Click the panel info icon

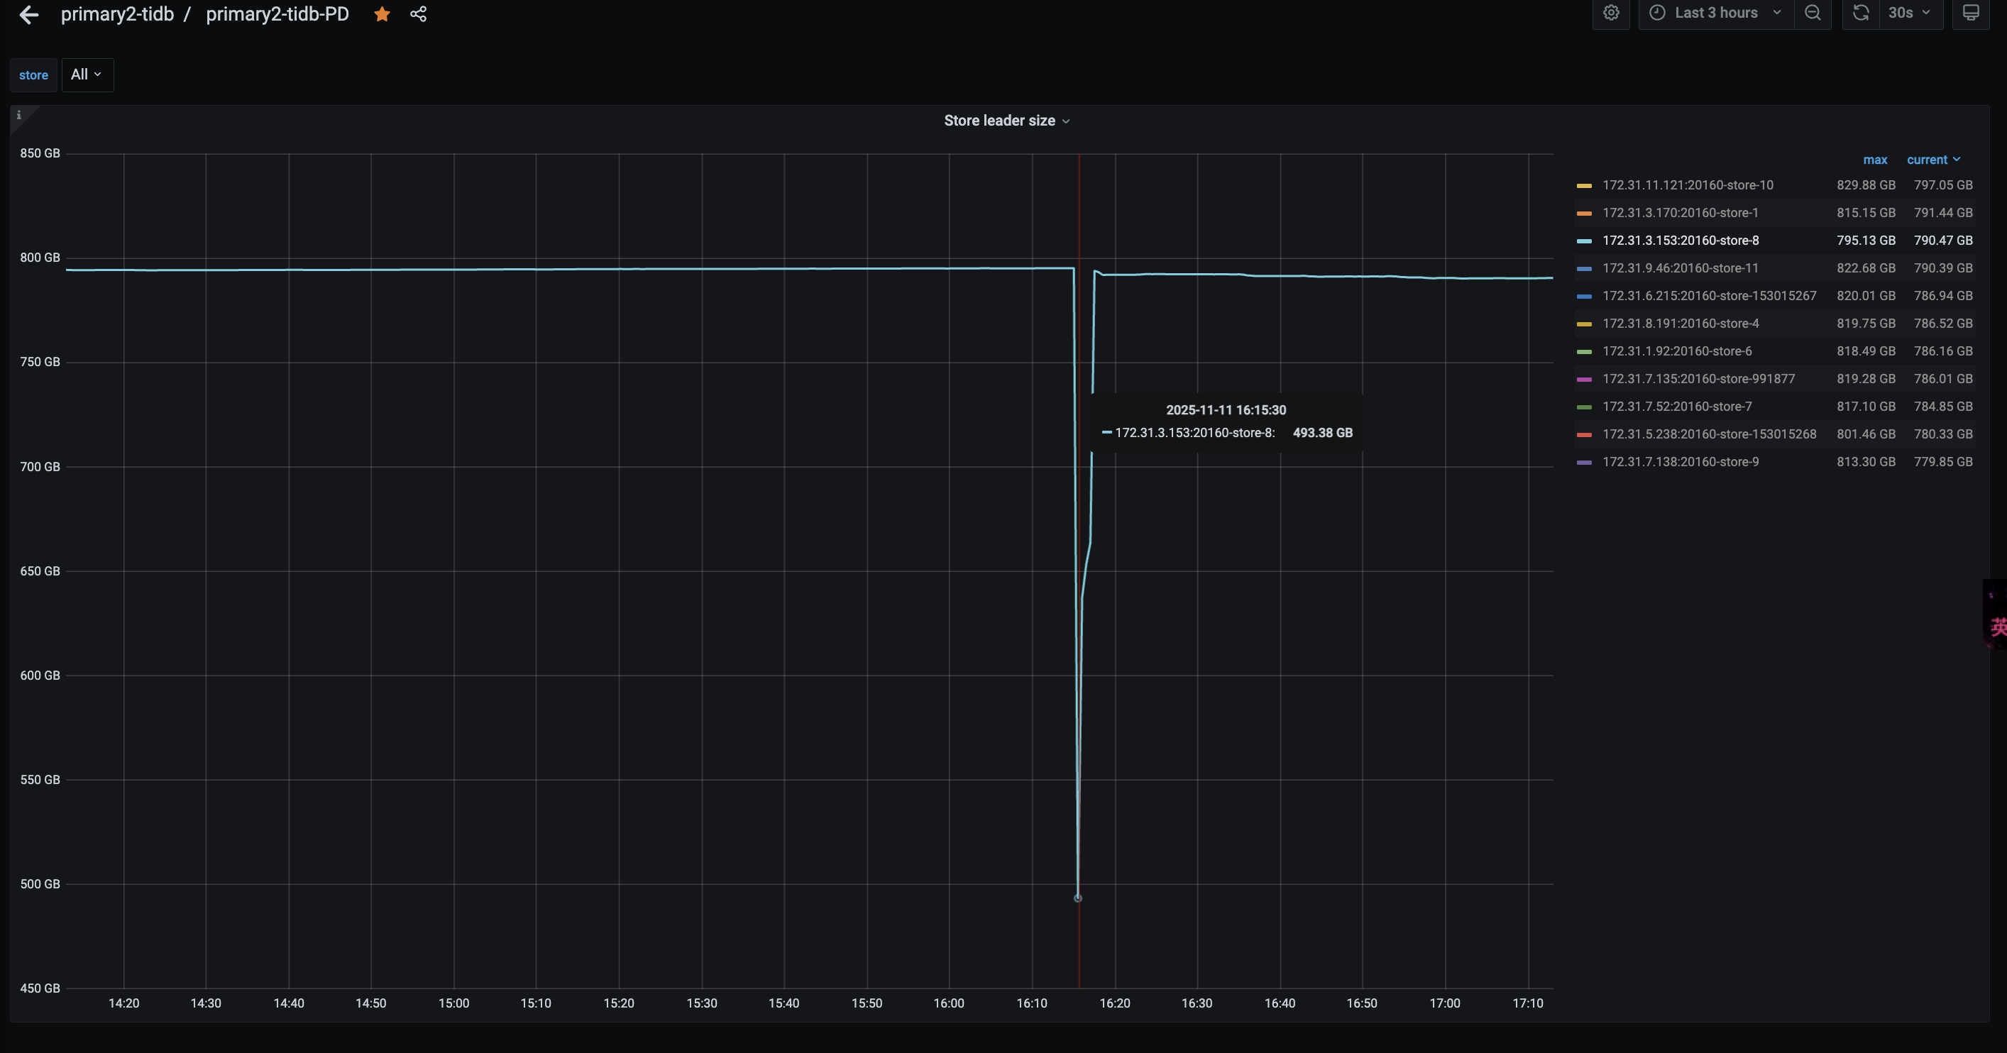click(18, 115)
